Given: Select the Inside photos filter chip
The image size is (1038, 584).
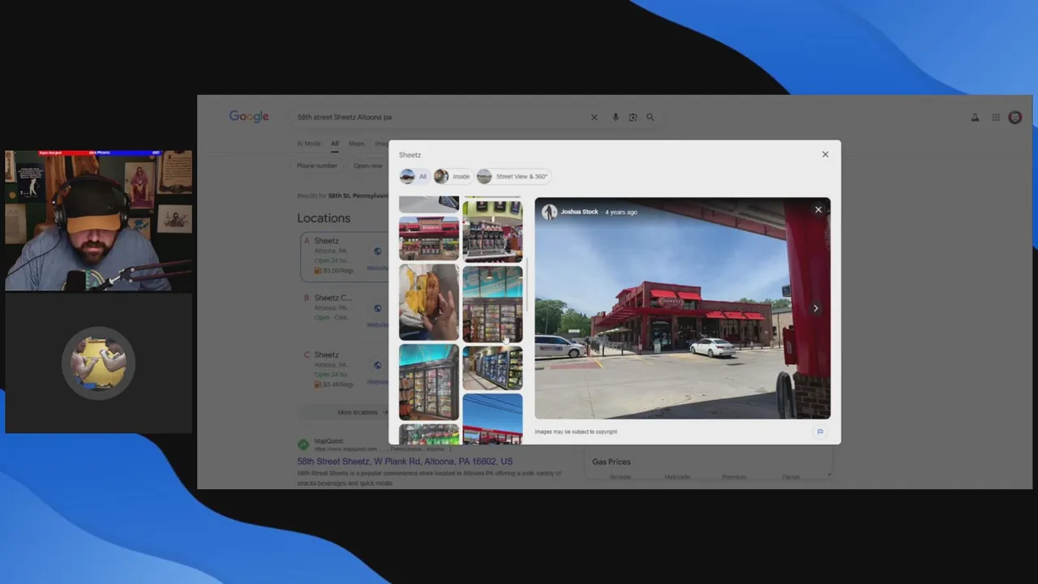Looking at the screenshot, I should click(453, 176).
